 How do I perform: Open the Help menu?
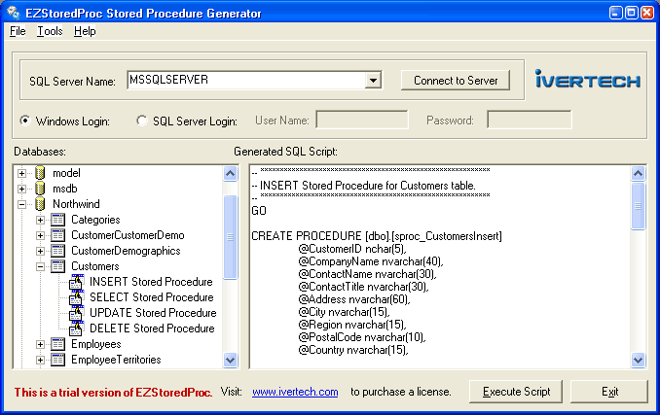(85, 31)
